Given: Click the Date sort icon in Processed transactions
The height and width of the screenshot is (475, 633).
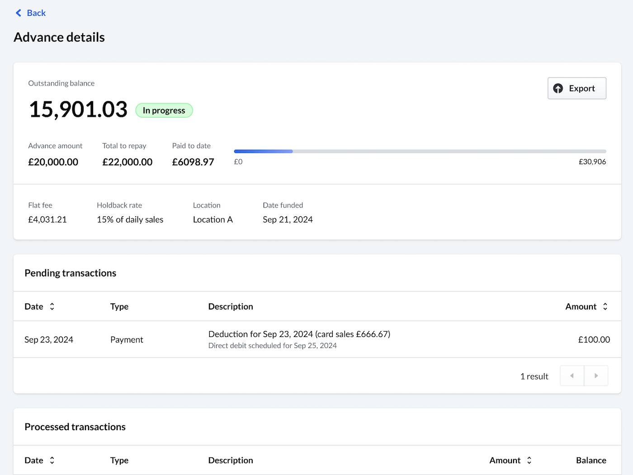Looking at the screenshot, I should (52, 460).
